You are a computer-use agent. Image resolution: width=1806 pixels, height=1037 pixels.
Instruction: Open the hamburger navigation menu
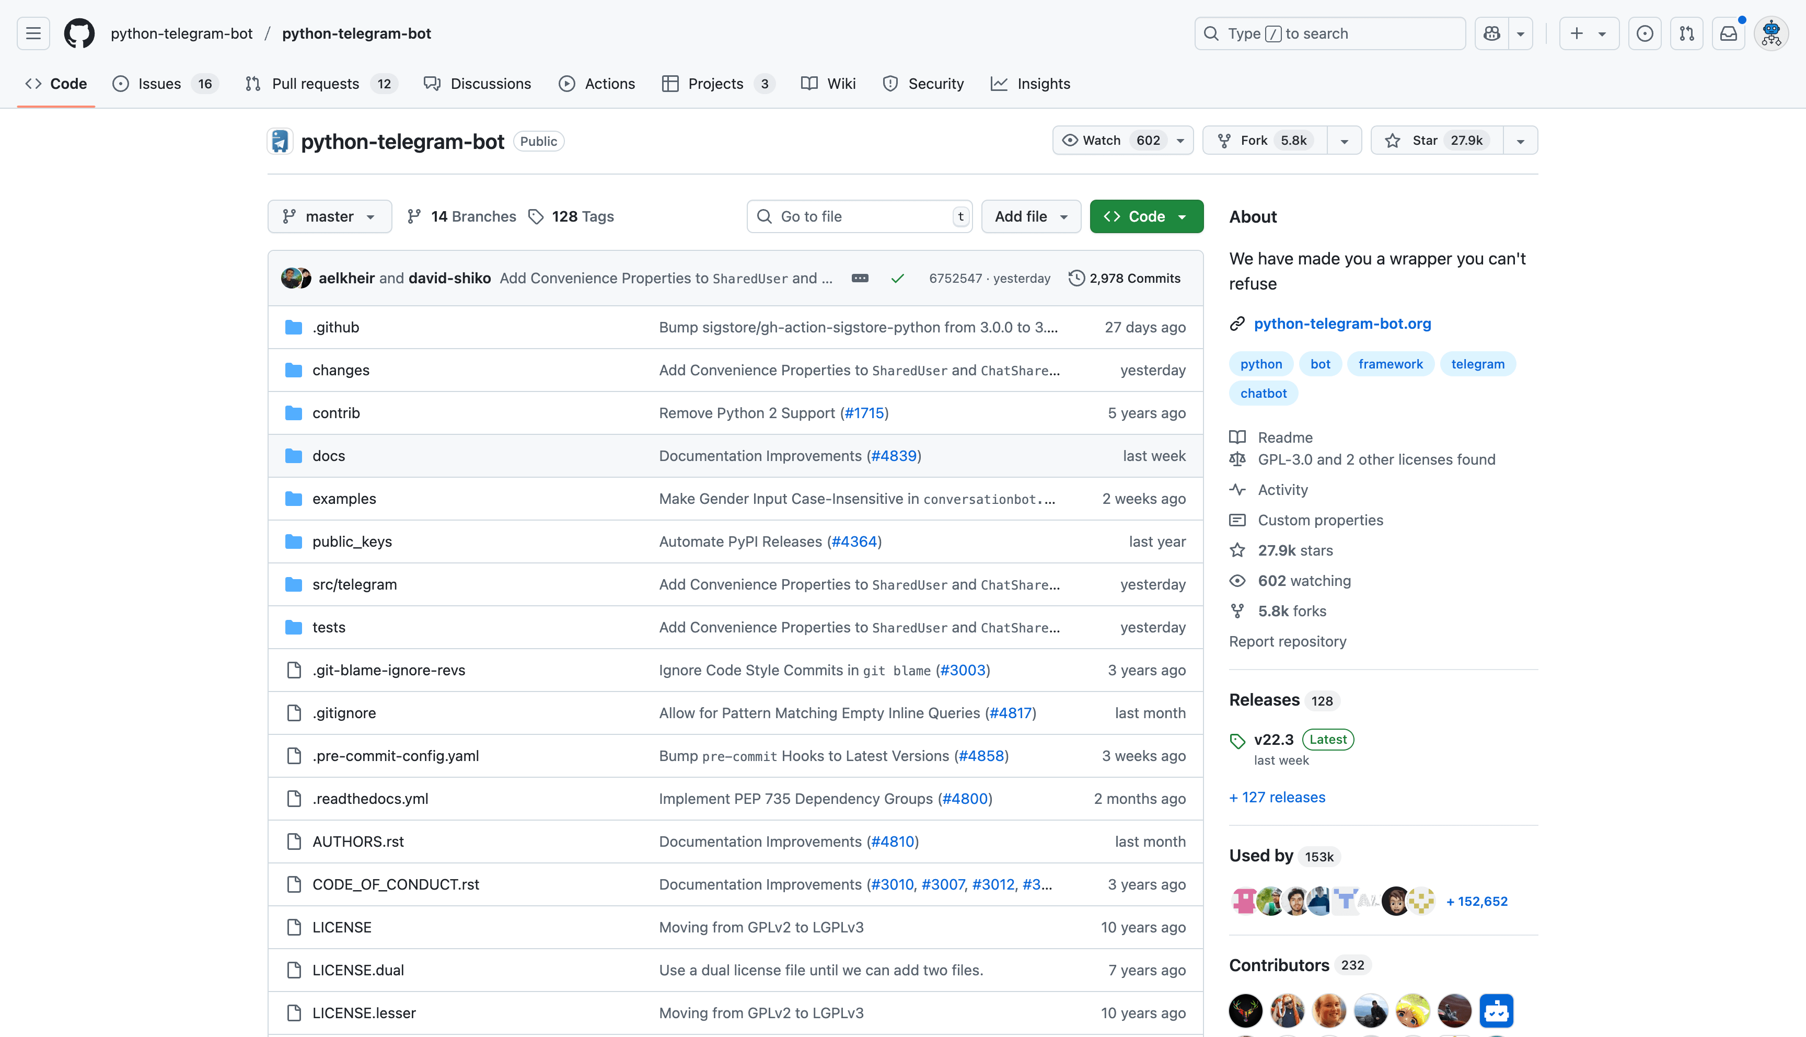(33, 33)
